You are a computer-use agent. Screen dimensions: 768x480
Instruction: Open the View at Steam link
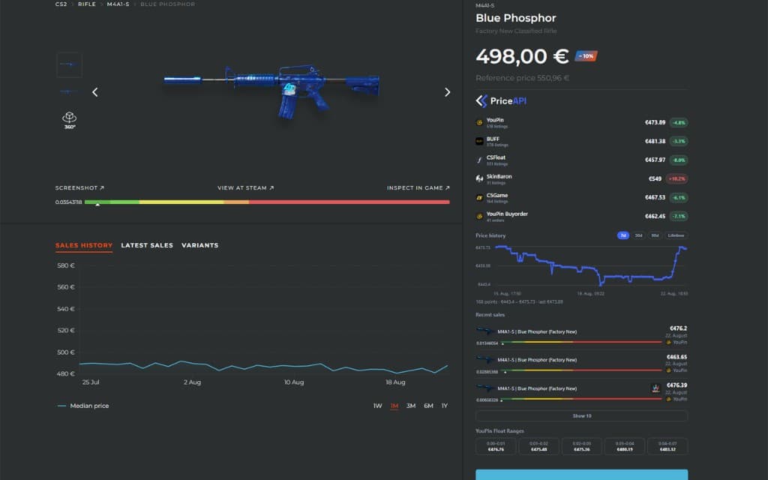(x=245, y=187)
